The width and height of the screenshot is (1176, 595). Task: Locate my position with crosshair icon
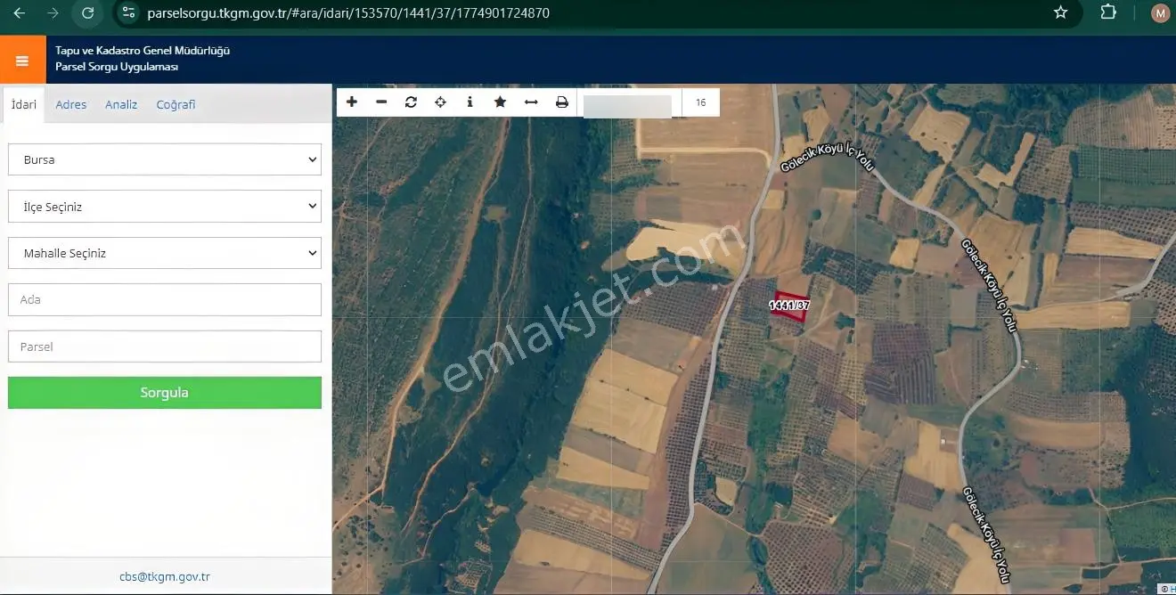pyautogui.click(x=440, y=102)
